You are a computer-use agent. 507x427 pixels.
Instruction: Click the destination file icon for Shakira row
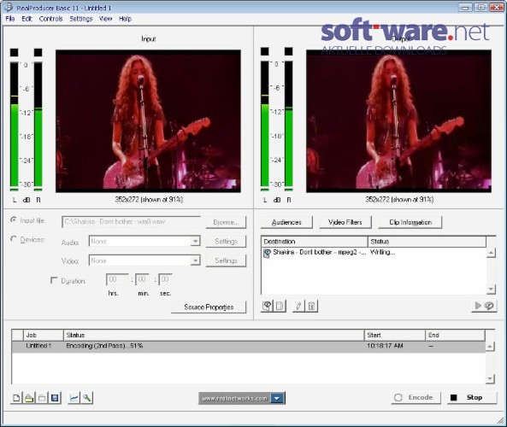[x=267, y=253]
